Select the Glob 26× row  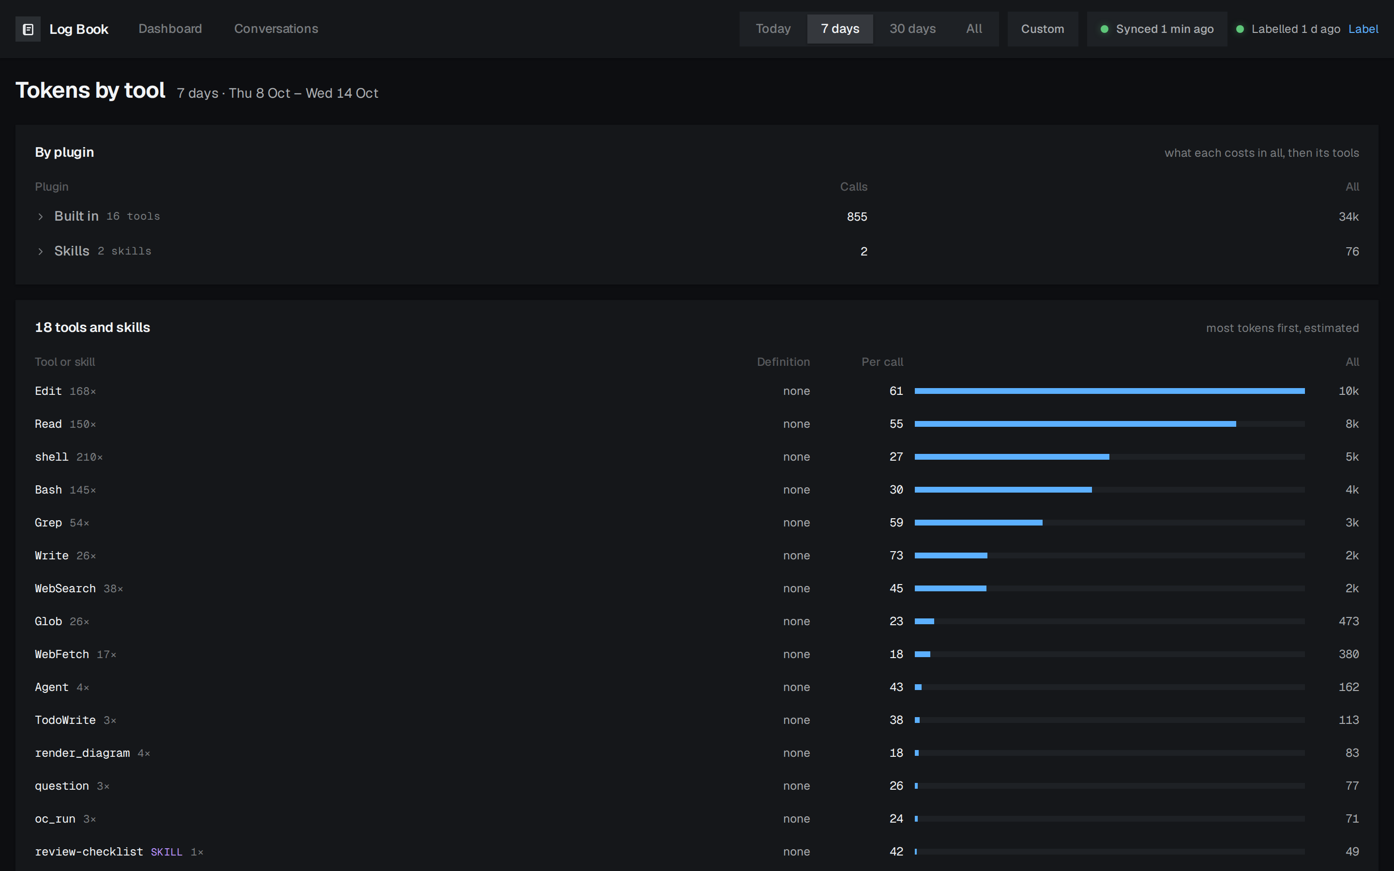[x=697, y=621]
